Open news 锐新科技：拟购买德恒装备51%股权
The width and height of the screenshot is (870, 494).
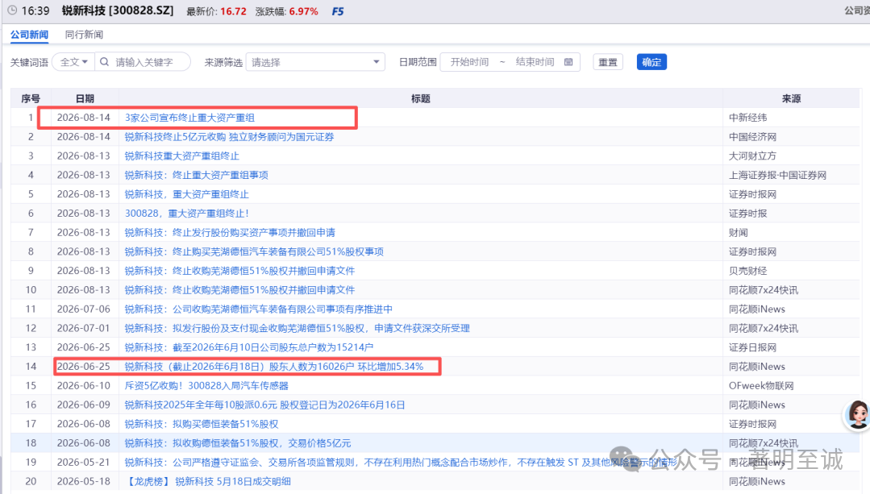click(202, 424)
